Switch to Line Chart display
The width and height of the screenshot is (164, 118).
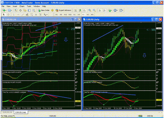(x=84, y=10)
